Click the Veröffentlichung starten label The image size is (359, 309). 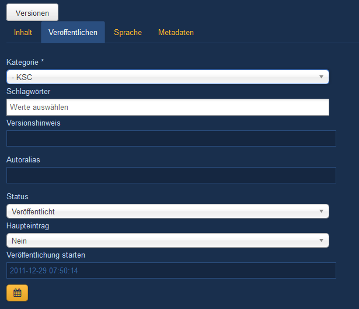coord(46,255)
